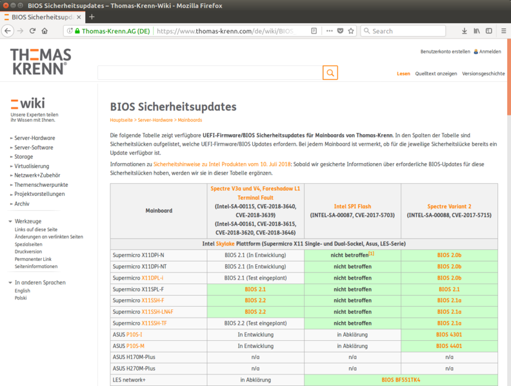Expand the Storage sidebar item
The image size is (511, 386).
click(23, 157)
